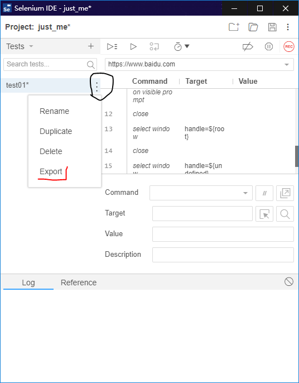Create a new project via folder-plus icon
Image resolution: width=299 pixels, height=383 pixels.
pos(234,27)
